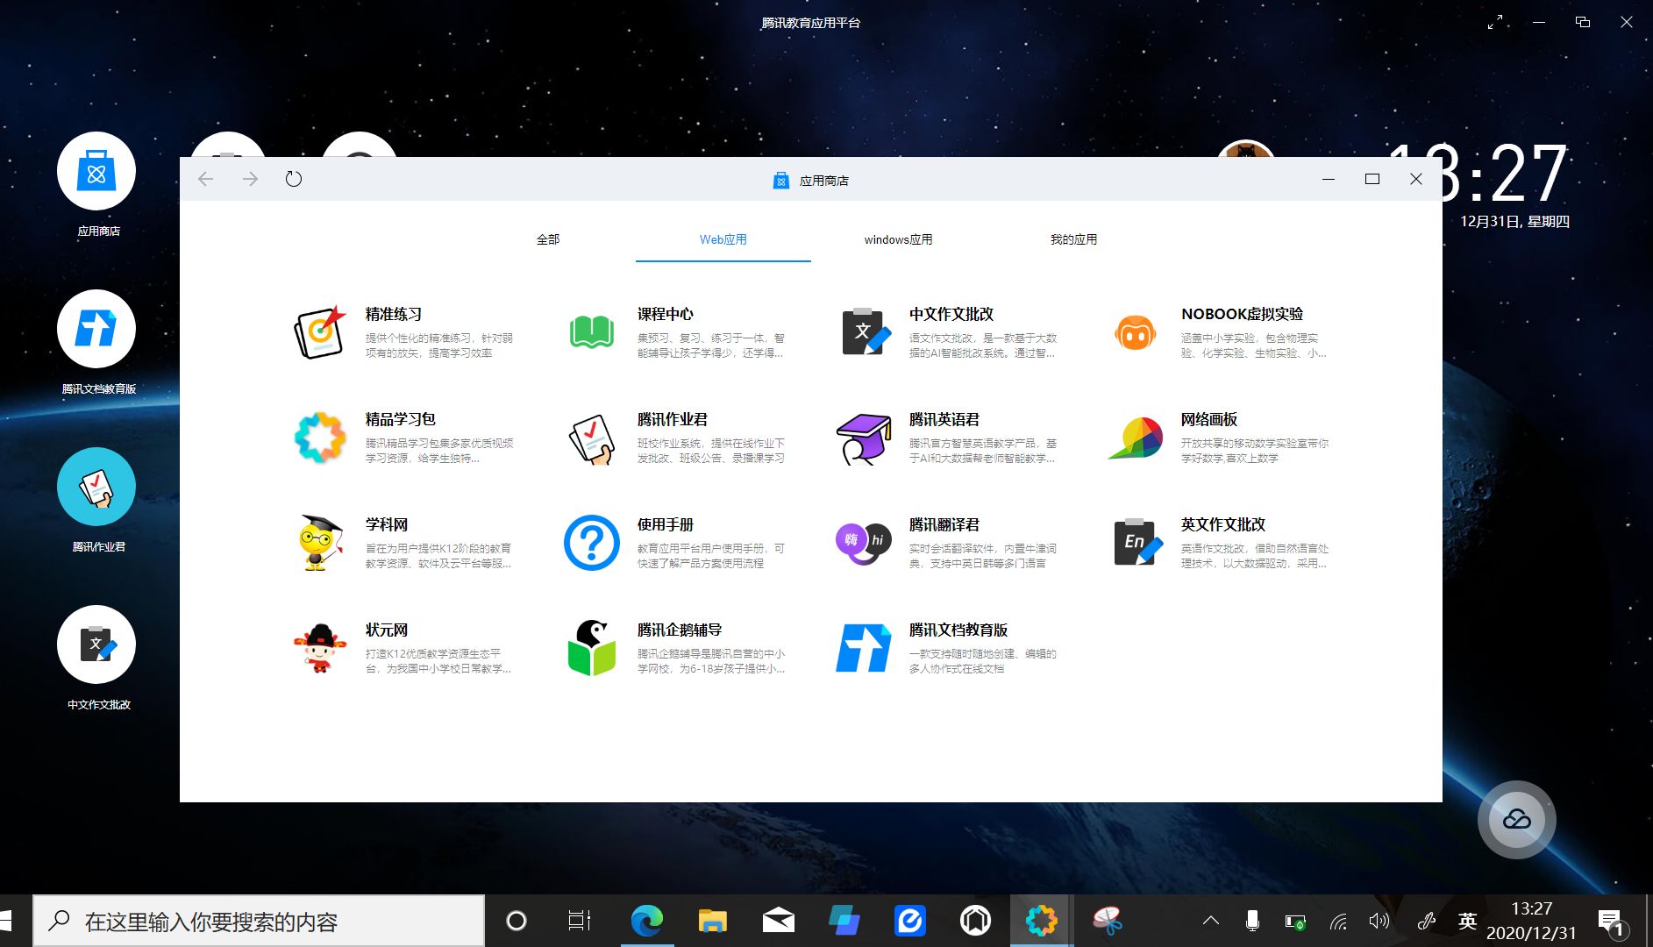Click the 腾讯翻译君 title text
1653x947 pixels.
944,524
